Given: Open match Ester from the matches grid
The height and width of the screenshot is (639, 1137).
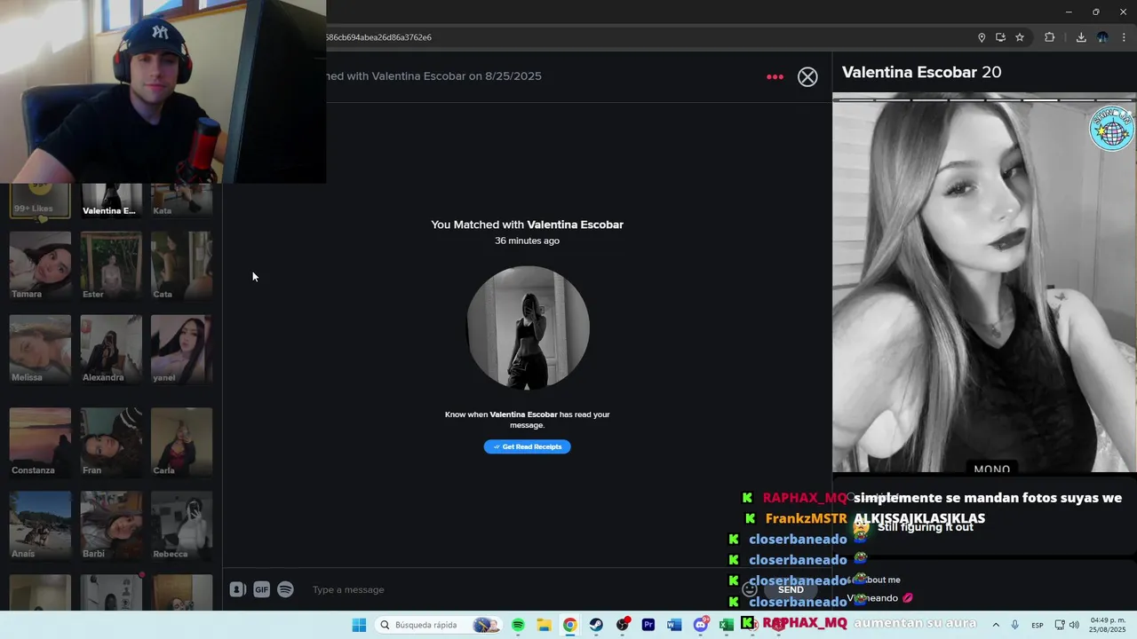Looking at the screenshot, I should [x=111, y=265].
